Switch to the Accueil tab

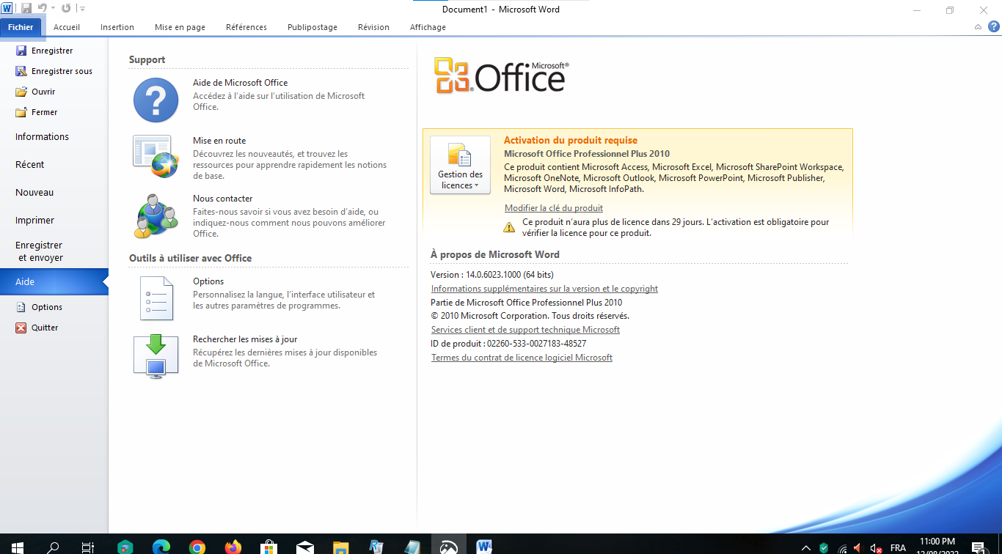point(67,27)
